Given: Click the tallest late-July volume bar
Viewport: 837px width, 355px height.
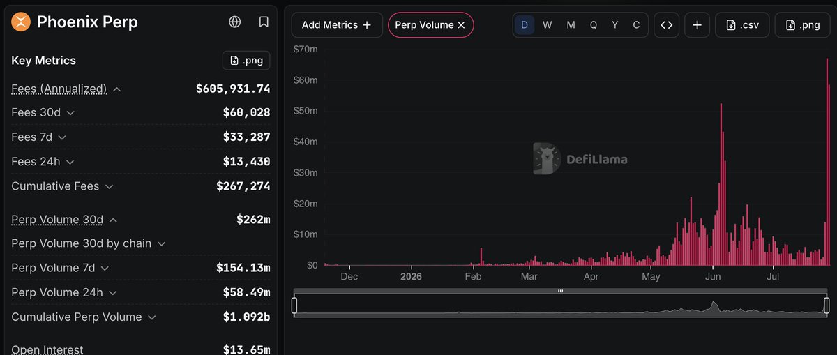Looking at the screenshot, I should (827, 162).
